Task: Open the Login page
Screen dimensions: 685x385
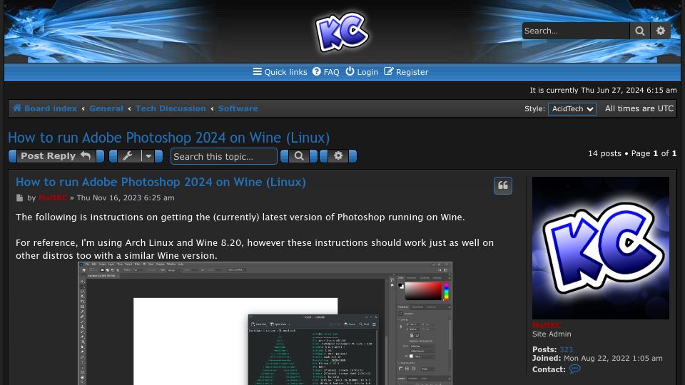Action: point(362,72)
